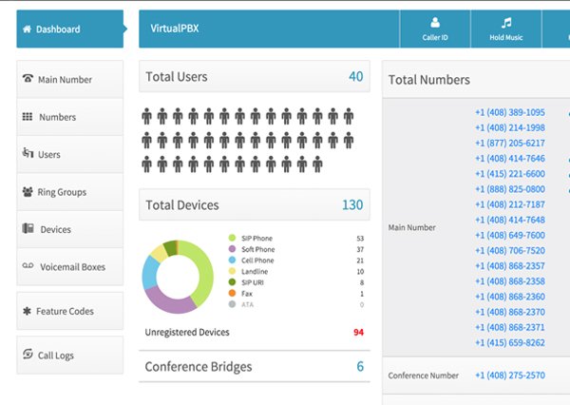Click the Ring Groups people icon

click(28, 191)
